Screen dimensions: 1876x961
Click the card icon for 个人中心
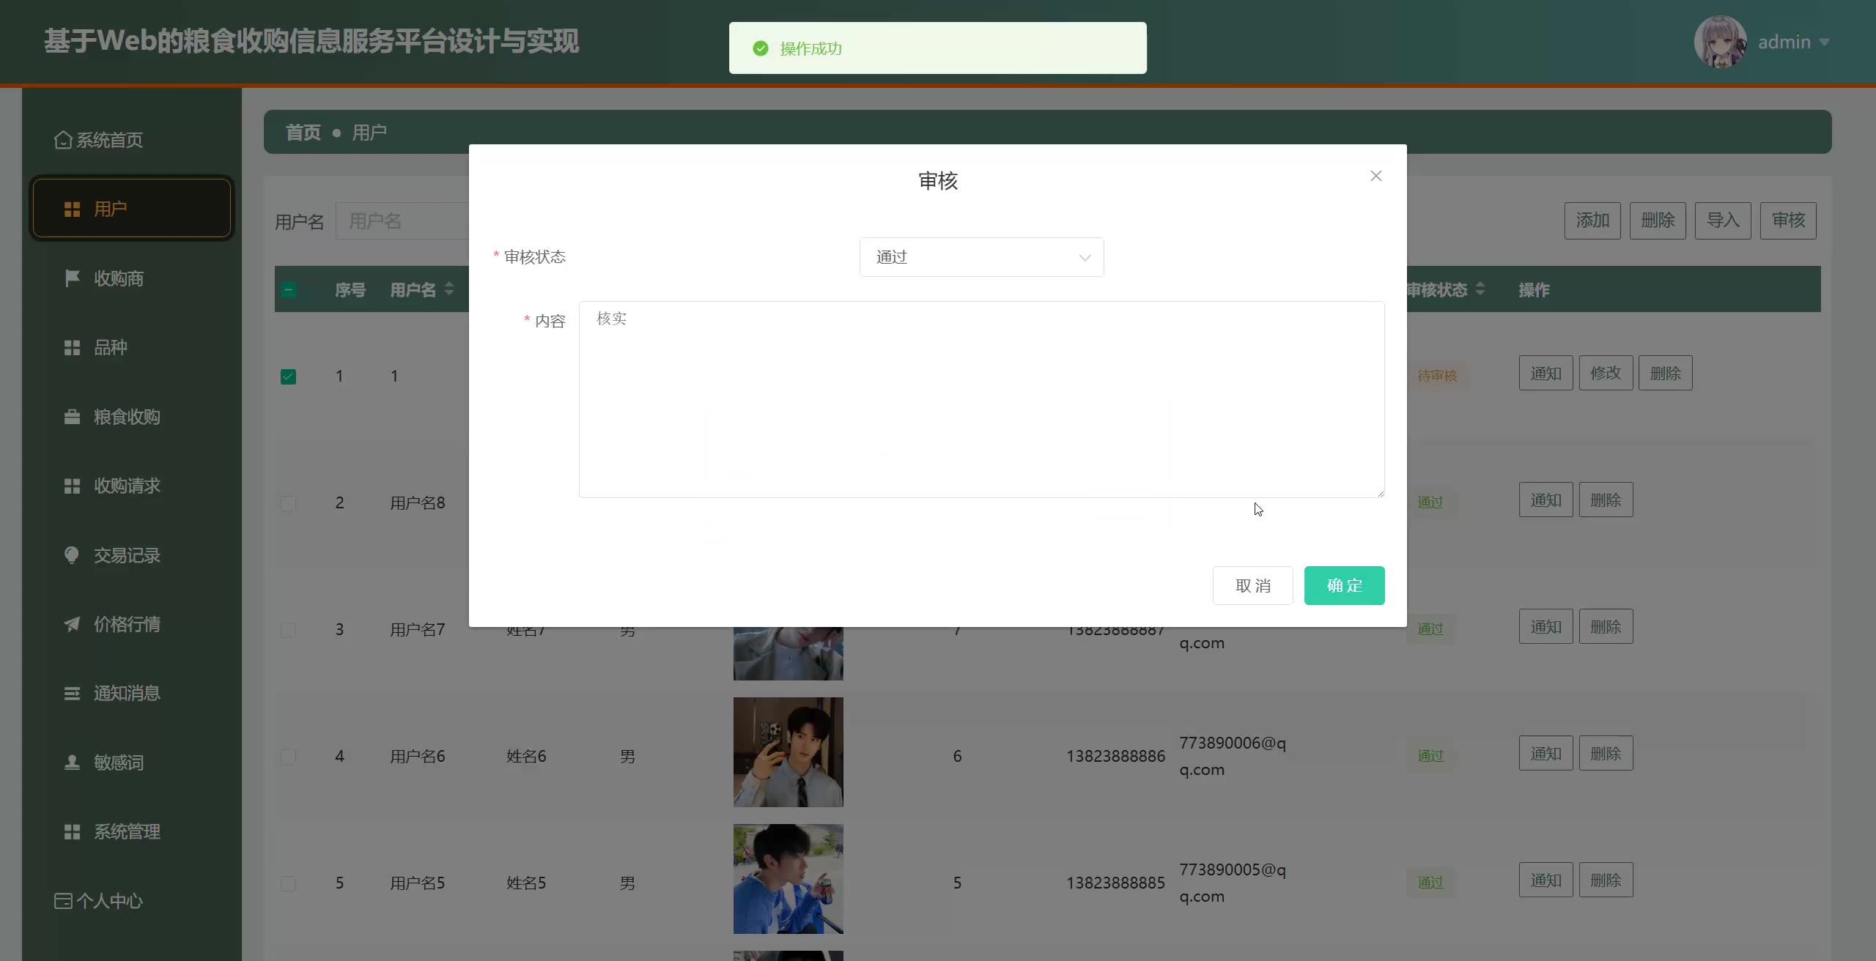(63, 901)
